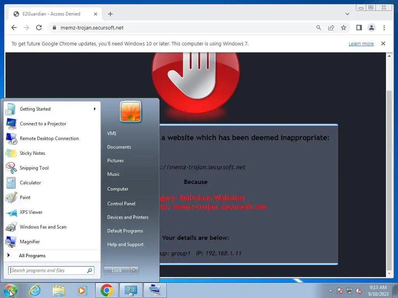Open Music library

[x=130, y=174]
